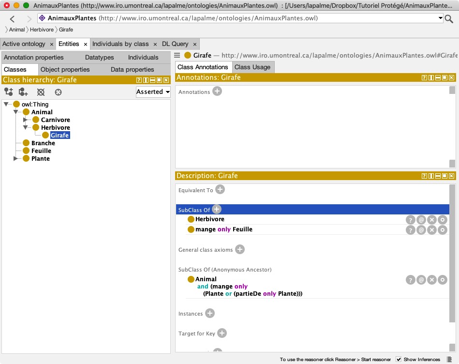459x364 pixels.
Task: Click the Add sibling class icon
Action: pyautogui.click(x=23, y=92)
